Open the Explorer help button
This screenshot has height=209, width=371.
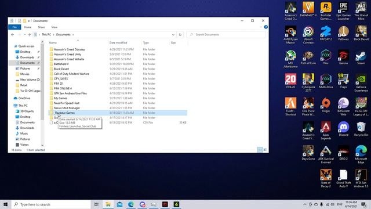265,27
